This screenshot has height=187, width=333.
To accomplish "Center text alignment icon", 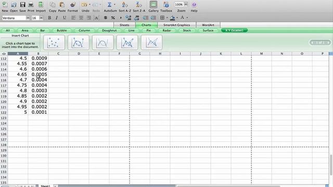I will tap(81, 18).
